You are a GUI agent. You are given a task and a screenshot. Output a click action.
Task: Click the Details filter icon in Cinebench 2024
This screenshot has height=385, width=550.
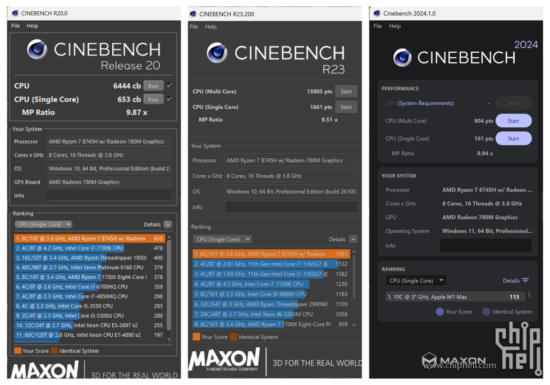525,281
